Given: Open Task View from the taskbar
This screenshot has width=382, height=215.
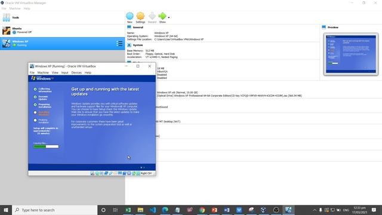Looking at the screenshot, I should click(115, 210).
